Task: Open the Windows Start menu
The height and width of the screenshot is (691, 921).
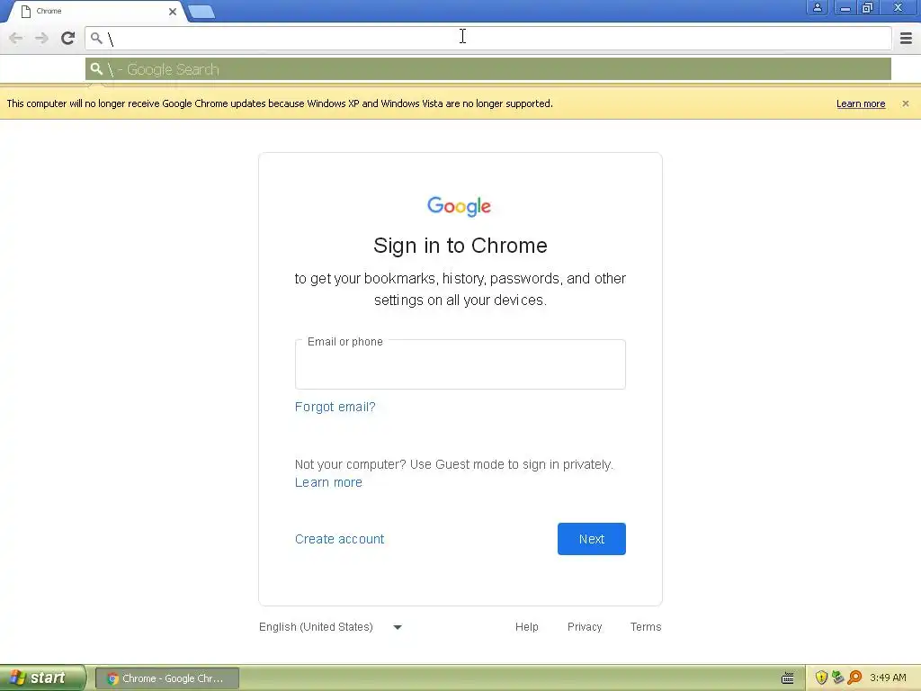Action: point(42,678)
